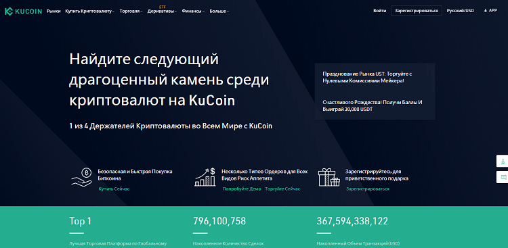Click the KuCoin logo

(23, 11)
